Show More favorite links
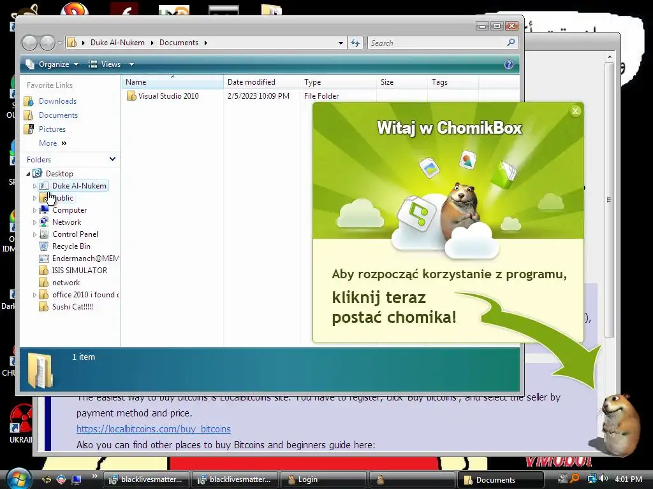The width and height of the screenshot is (653, 489). click(x=52, y=143)
